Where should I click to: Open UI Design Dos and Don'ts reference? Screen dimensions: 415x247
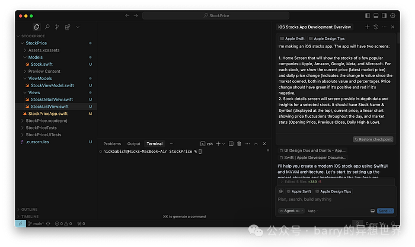313,150
